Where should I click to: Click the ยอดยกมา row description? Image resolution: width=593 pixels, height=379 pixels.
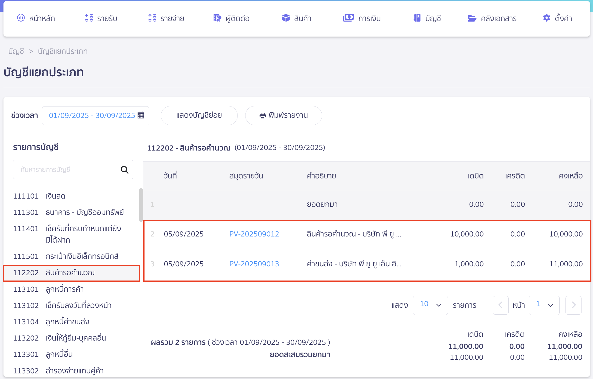[322, 204]
